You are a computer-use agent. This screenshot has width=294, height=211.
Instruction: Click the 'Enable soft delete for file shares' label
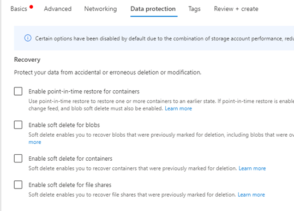(x=70, y=185)
